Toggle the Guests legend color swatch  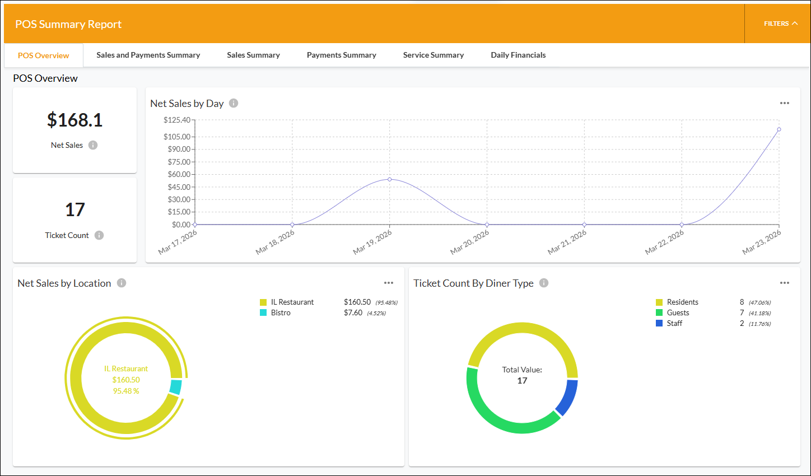(x=659, y=313)
